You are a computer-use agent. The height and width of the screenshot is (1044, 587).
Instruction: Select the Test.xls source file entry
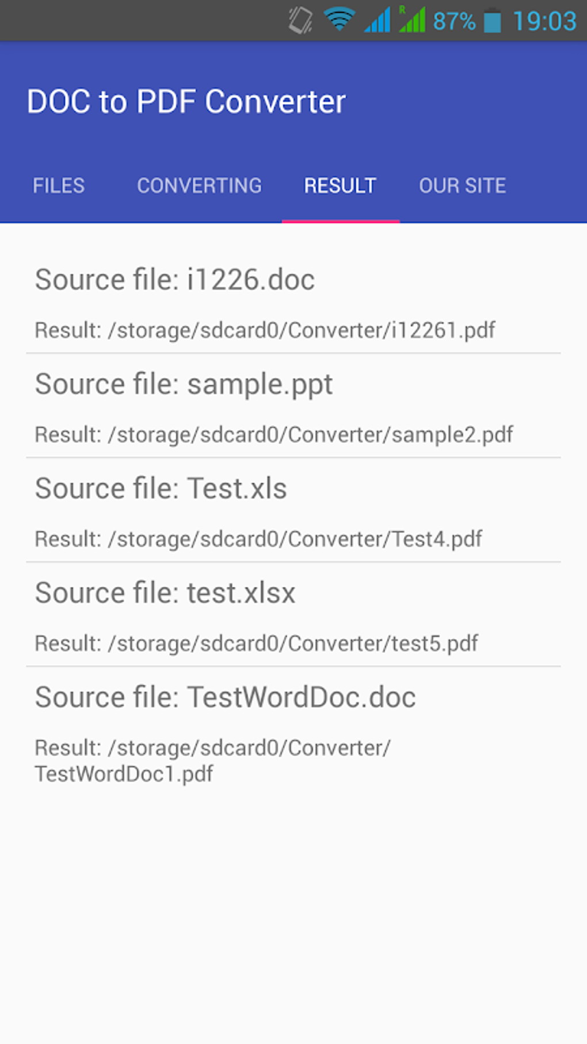coord(161,489)
